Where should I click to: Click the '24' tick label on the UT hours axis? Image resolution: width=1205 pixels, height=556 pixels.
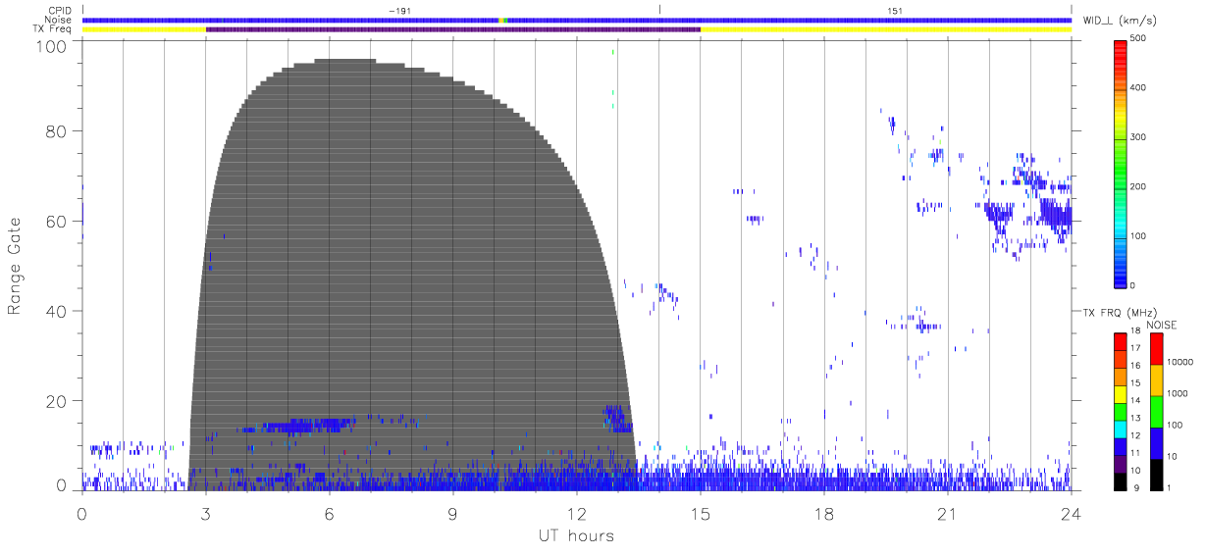[1071, 513]
